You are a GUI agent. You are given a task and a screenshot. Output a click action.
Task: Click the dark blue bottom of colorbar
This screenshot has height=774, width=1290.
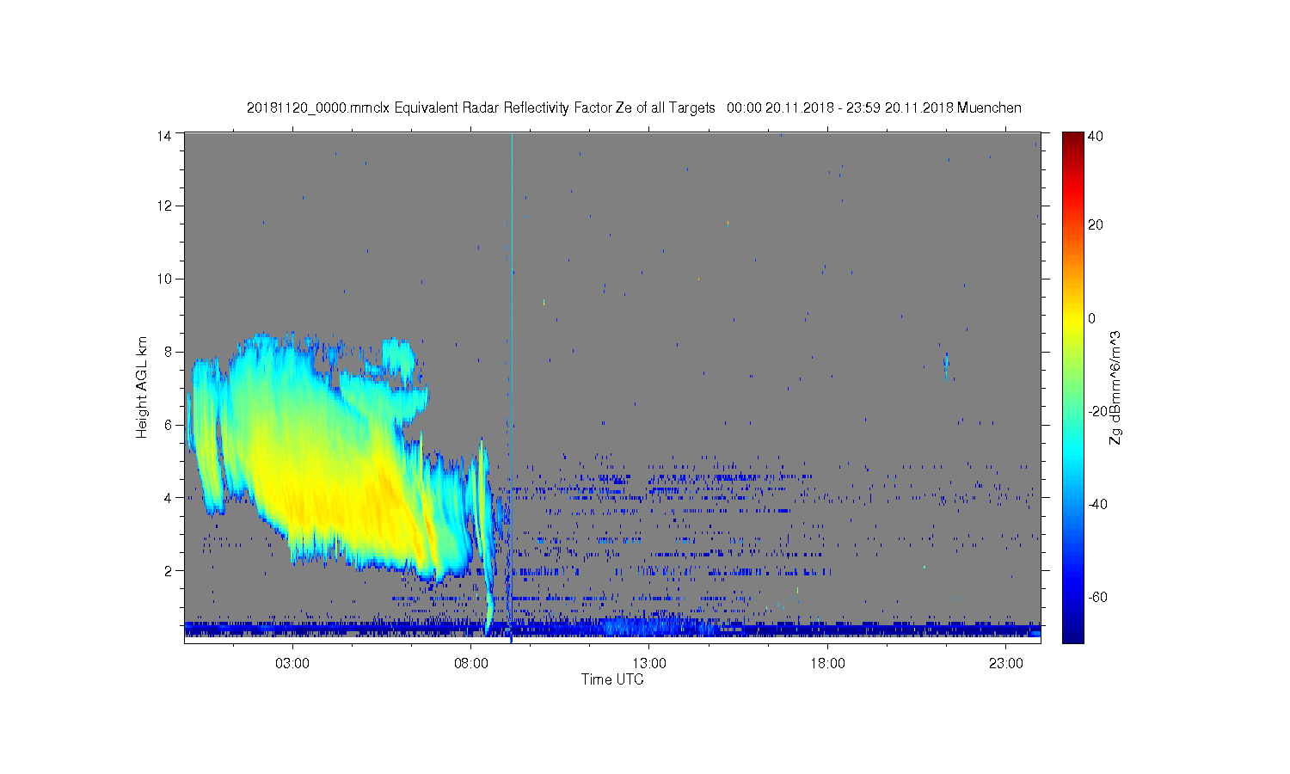(x=1072, y=635)
